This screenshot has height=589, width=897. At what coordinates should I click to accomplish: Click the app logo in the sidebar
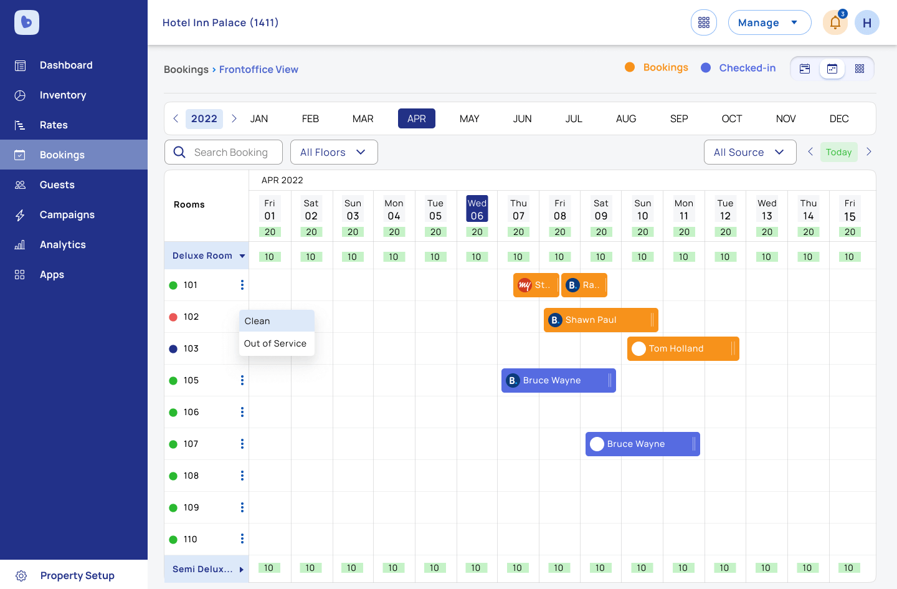[27, 22]
